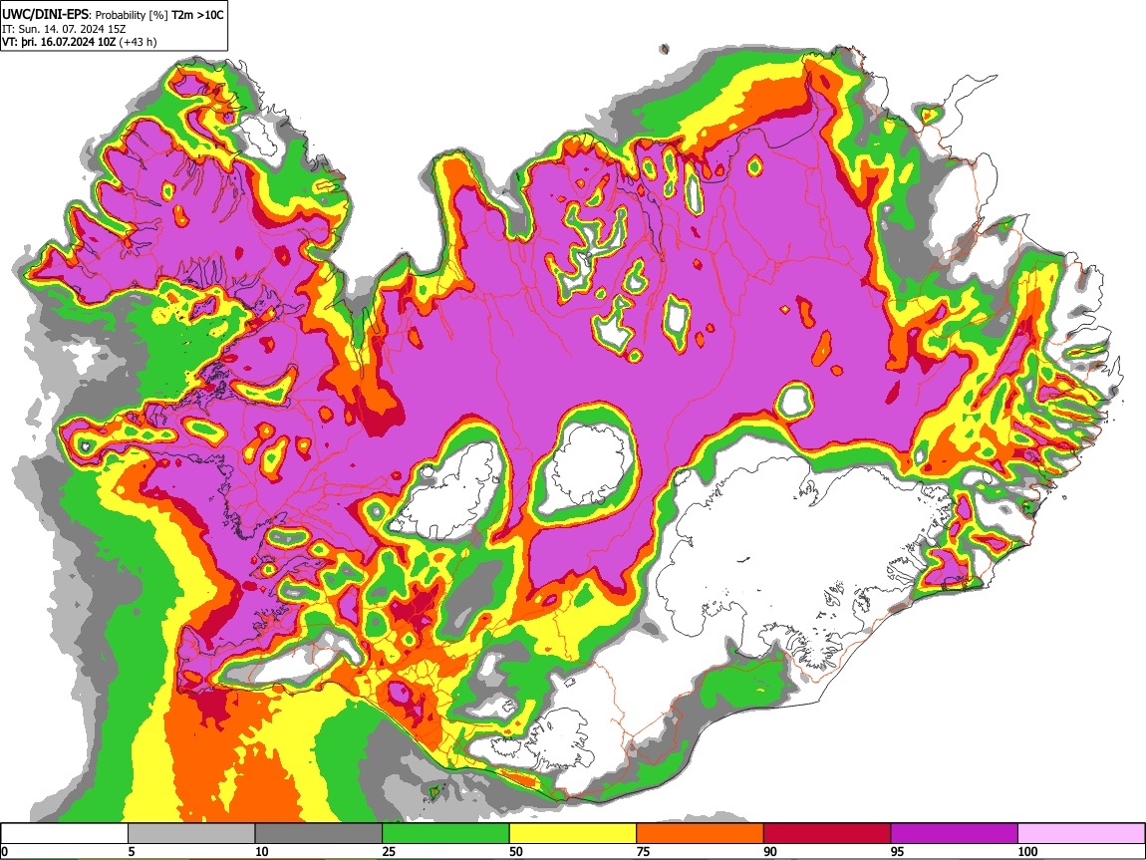
Task: Click the legend tick label '75'
Action: [x=643, y=851]
